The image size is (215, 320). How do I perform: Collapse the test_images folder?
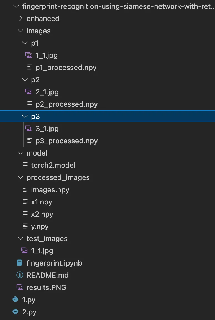click(20, 238)
